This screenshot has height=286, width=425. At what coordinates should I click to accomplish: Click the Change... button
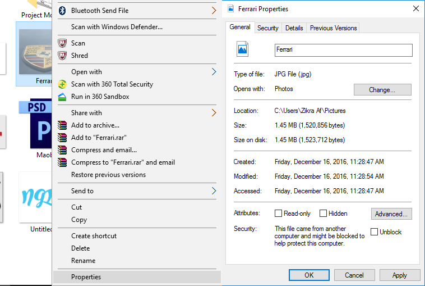coord(382,90)
